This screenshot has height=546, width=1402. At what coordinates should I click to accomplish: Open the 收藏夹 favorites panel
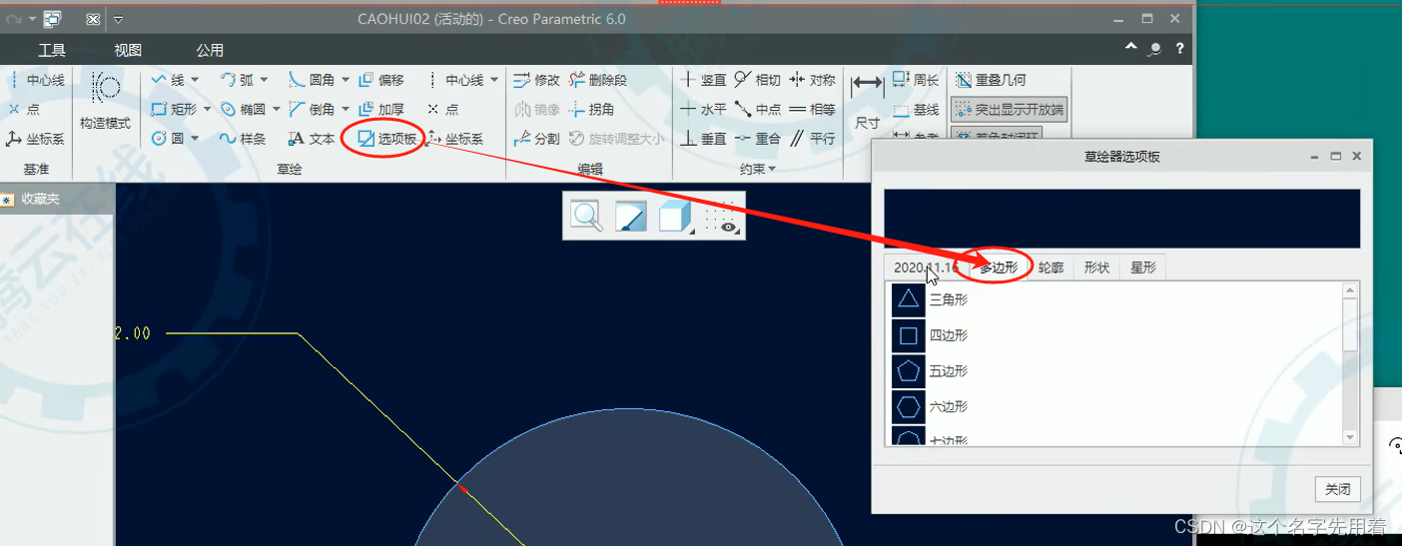31,199
